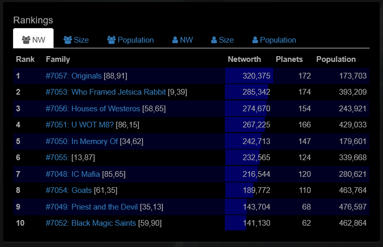Click networth value 274,670

click(x=256, y=109)
